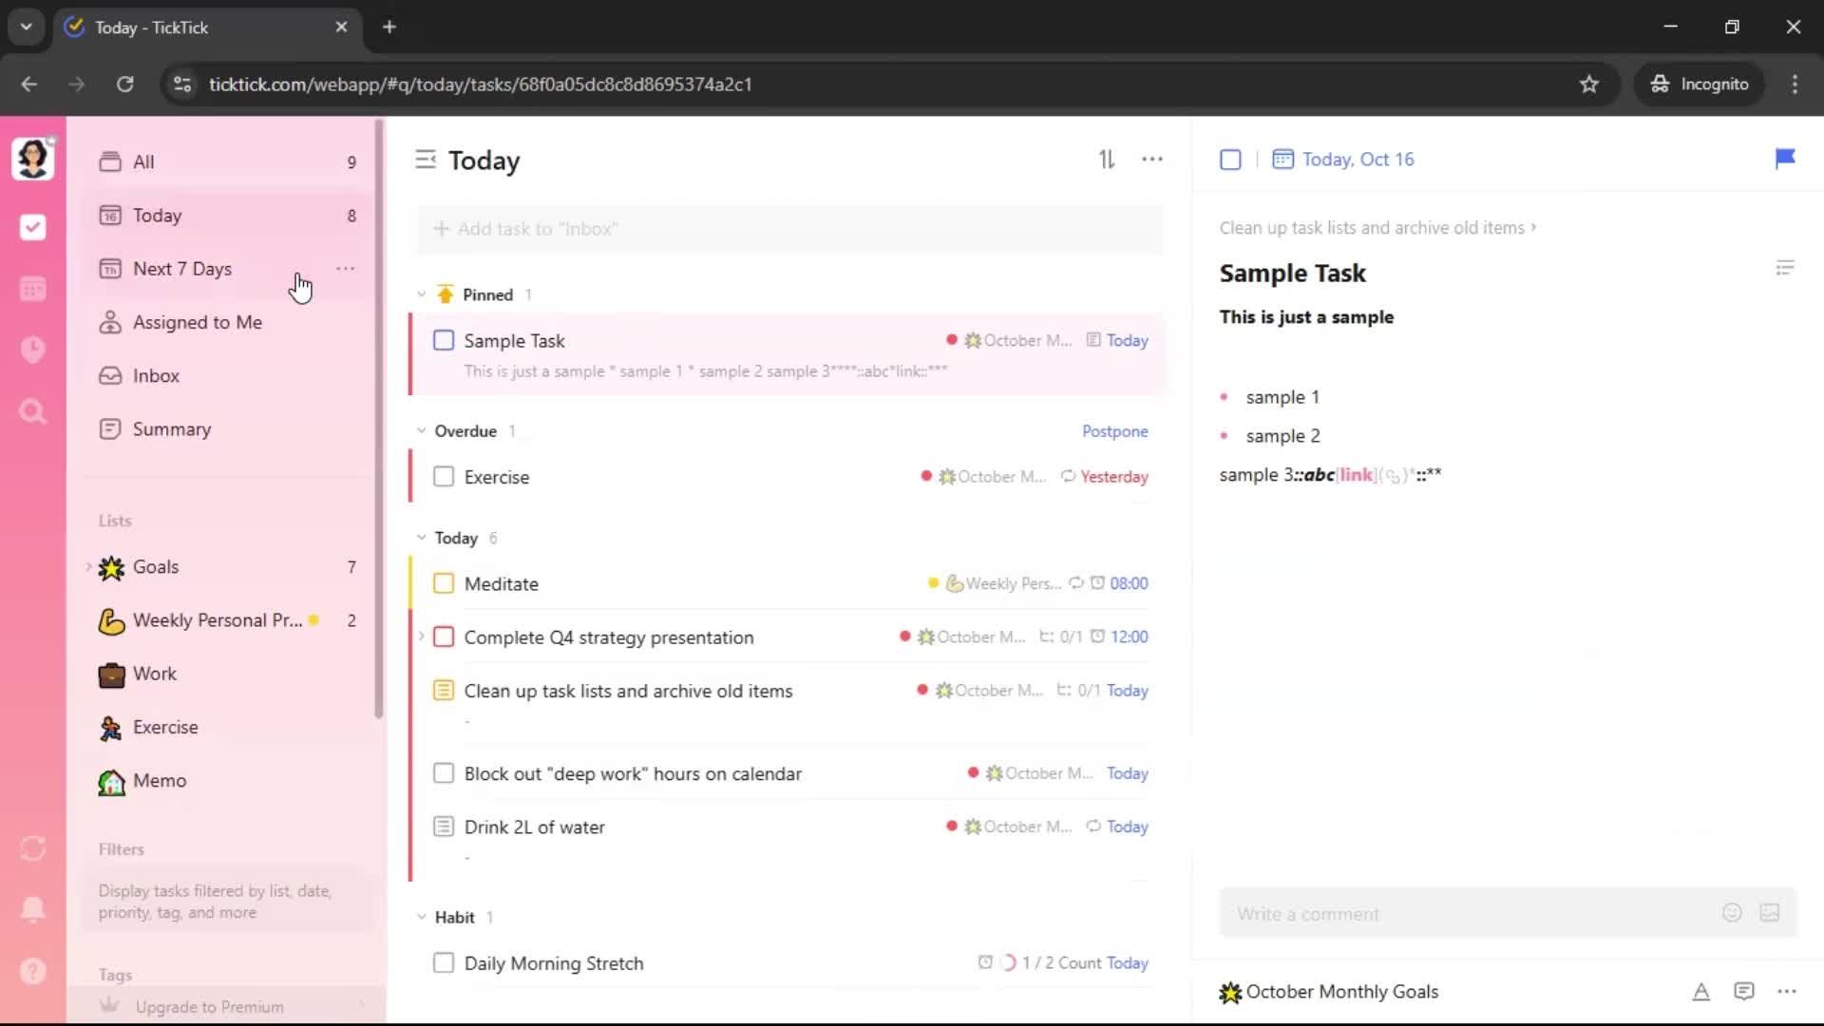Mark Meditate task as complete
This screenshot has width=1824, height=1026.
444,583
